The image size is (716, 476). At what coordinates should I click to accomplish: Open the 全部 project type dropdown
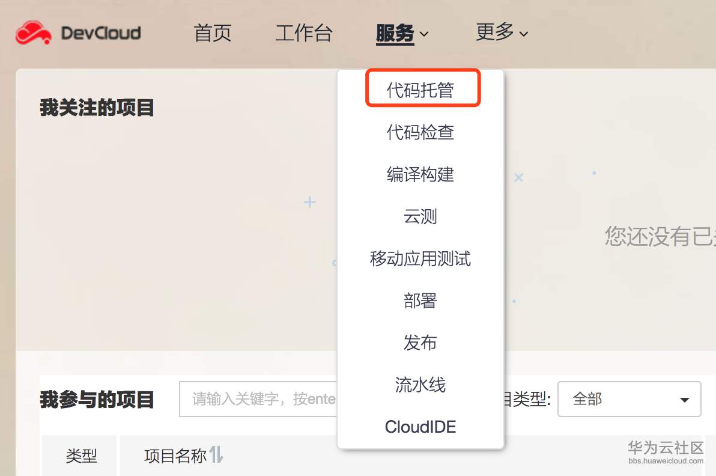pyautogui.click(x=630, y=399)
